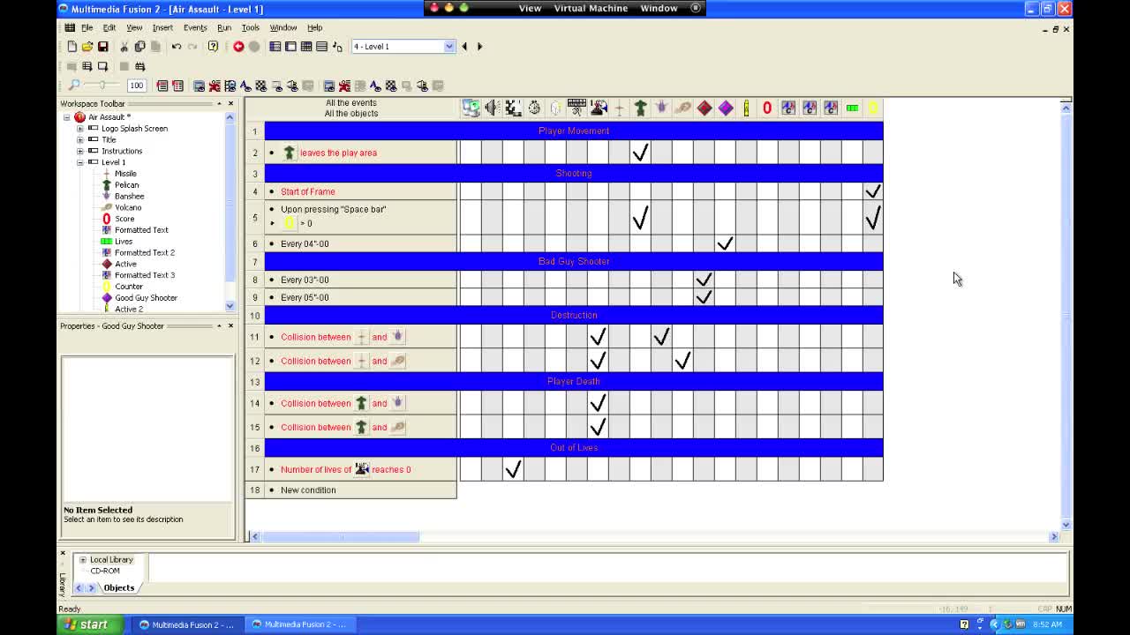
Task: Open the Storyboard Editor toolbar icon
Action: point(275,47)
